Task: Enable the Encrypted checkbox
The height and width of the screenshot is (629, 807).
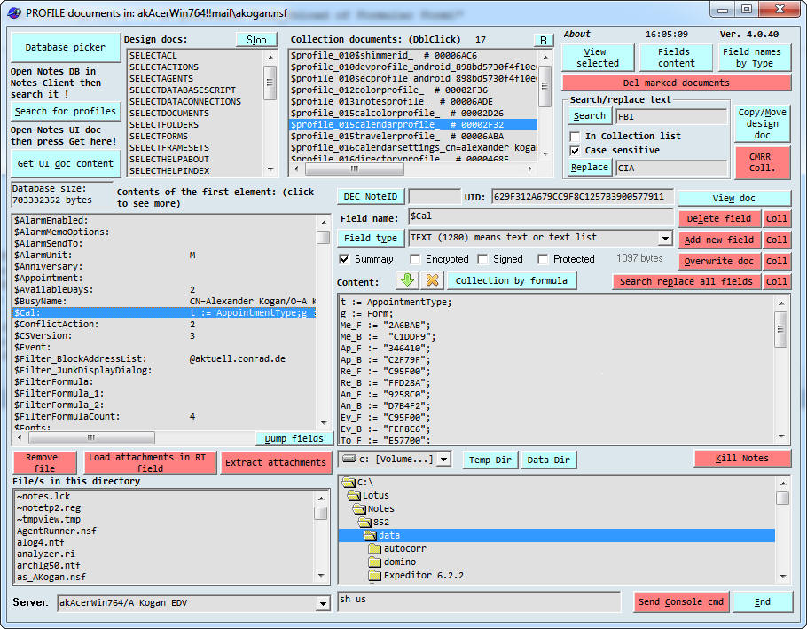Action: click(x=415, y=259)
